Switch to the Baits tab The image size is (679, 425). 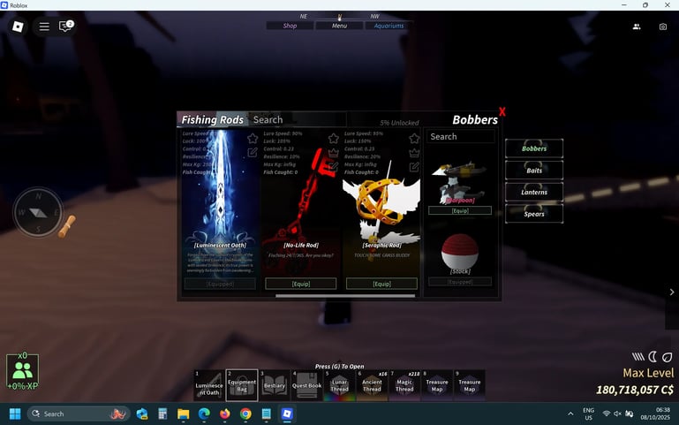click(x=534, y=171)
